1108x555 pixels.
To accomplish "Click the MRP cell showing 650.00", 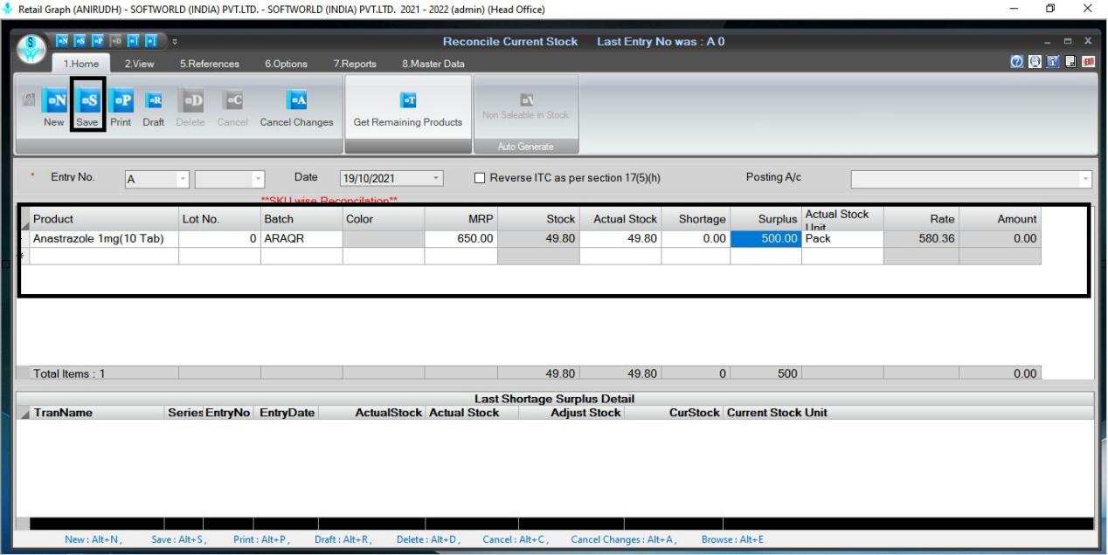I will click(x=461, y=238).
